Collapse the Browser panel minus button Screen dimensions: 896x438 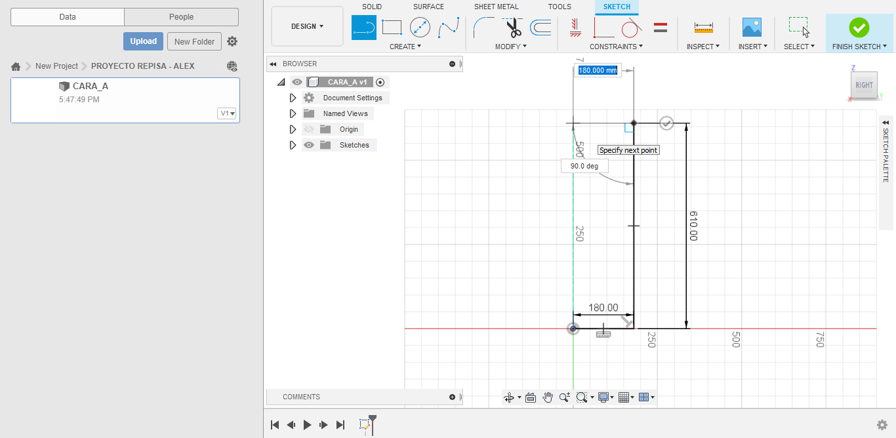coord(452,64)
